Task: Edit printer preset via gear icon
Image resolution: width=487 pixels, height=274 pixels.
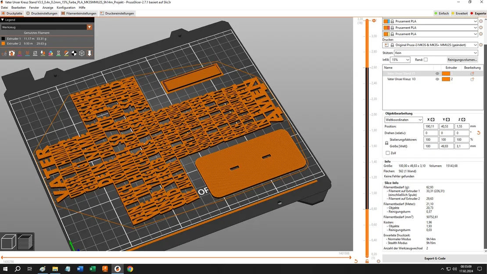Action: click(x=481, y=45)
